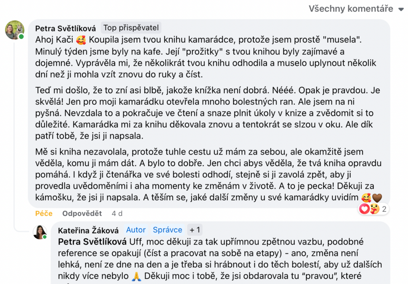Click the red heart reaction icon
This screenshot has height=284, width=408.
pos(365,209)
